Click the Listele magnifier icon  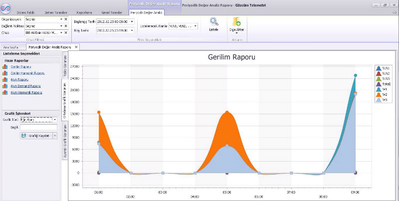(213, 22)
